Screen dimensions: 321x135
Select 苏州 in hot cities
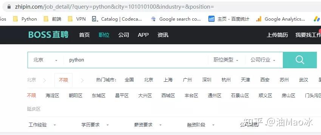tap(284, 80)
